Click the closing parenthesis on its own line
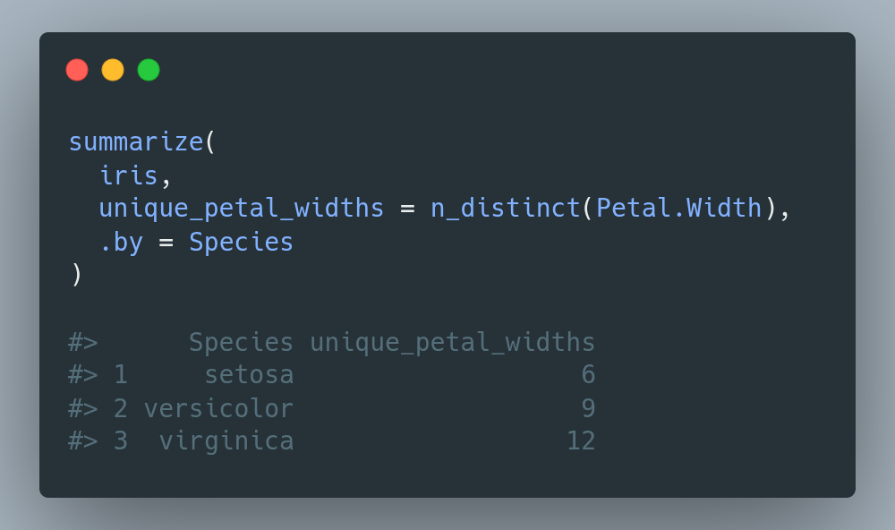Image resolution: width=895 pixels, height=530 pixels. point(76,275)
